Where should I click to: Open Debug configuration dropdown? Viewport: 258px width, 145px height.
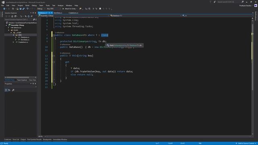41,9
